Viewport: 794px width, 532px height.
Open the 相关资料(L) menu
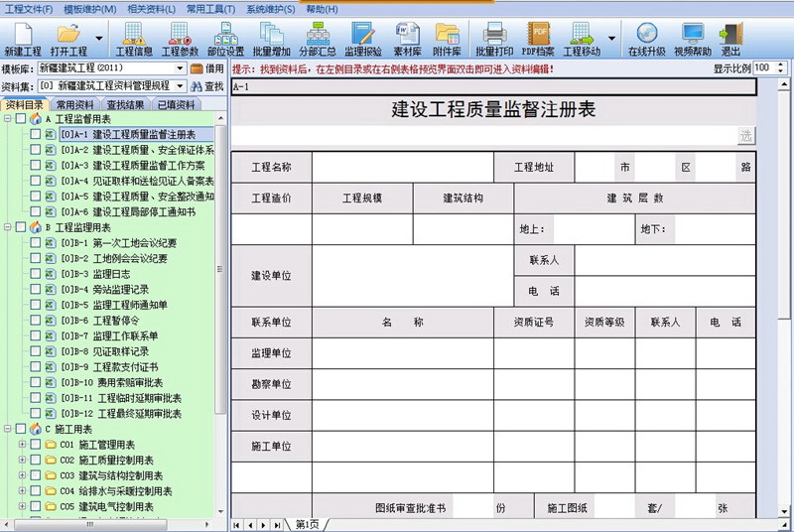coord(152,9)
